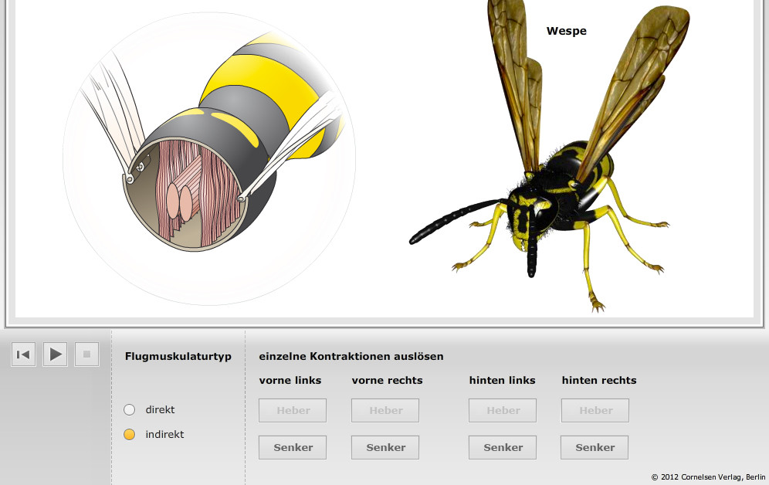The image size is (769, 485).
Task: Trigger Senker for vorne links
Action: click(293, 447)
